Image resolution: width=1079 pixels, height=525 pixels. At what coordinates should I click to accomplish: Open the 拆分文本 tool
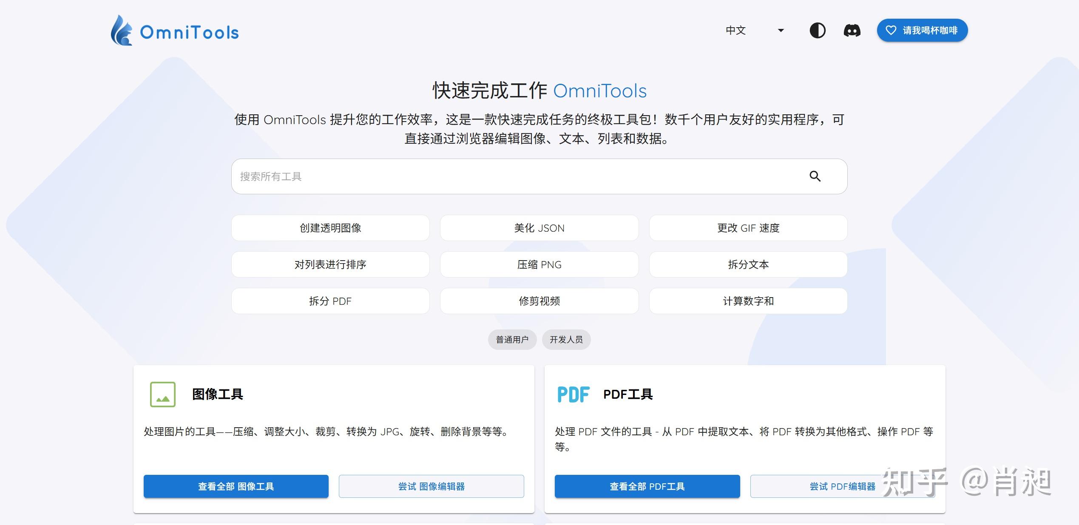[x=748, y=264]
